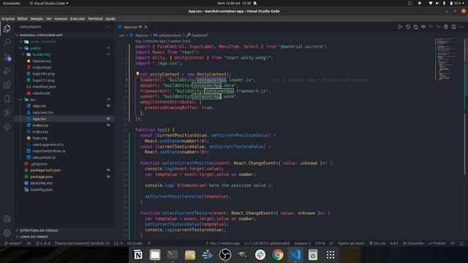Open the Manage gear in activity bar
The height and width of the screenshot is (263, 468).
click(7, 232)
